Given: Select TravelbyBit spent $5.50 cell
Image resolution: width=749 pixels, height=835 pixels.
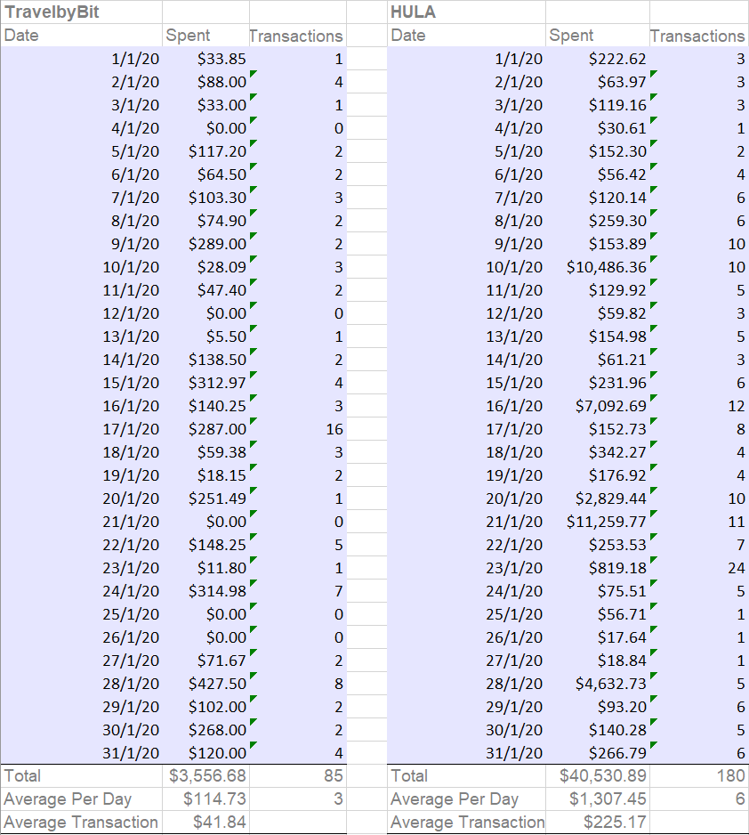Looking at the screenshot, I should 205,336.
